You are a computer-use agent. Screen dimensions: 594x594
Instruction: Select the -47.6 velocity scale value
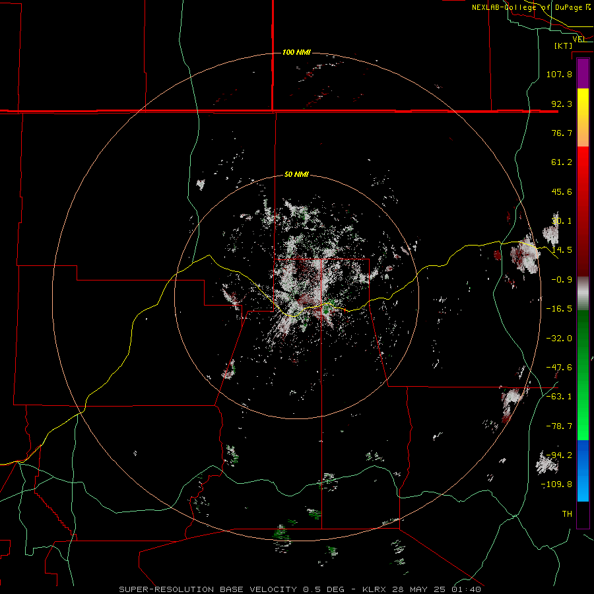[559, 368]
